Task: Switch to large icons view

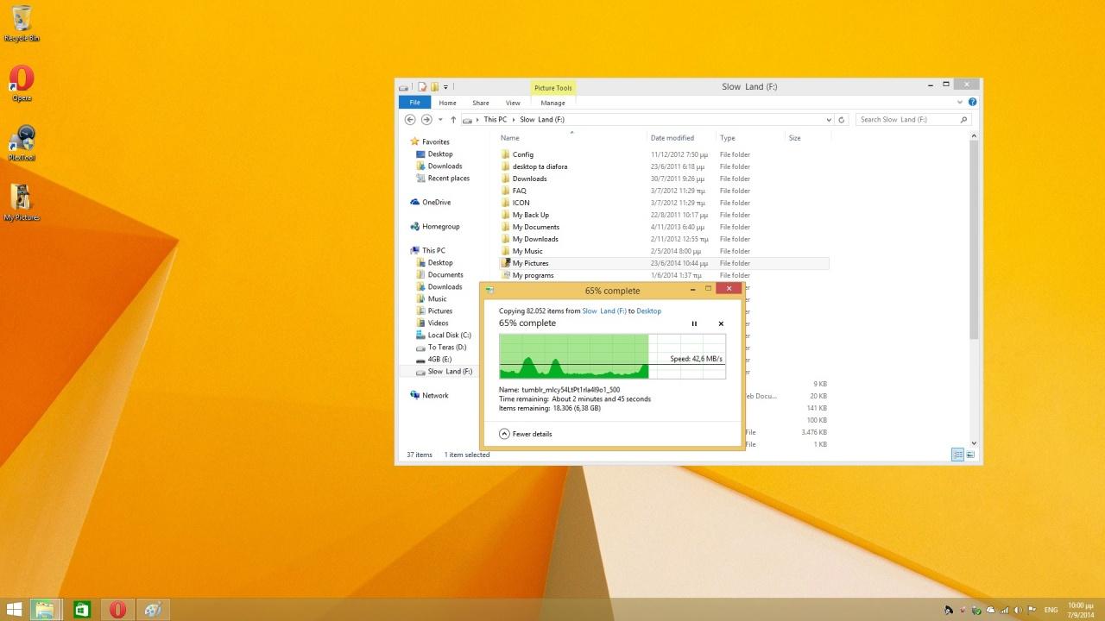Action: point(970,455)
